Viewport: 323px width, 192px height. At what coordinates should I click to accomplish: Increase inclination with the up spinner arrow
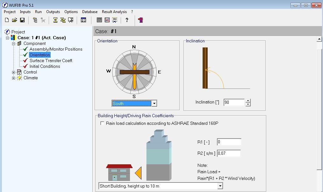click(x=248, y=101)
